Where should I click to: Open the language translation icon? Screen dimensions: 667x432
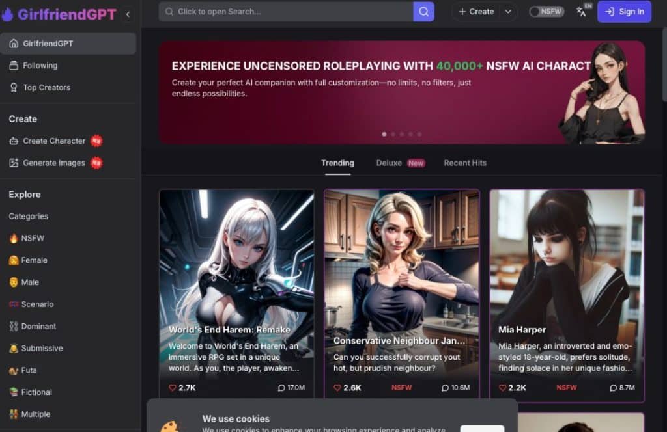582,10
